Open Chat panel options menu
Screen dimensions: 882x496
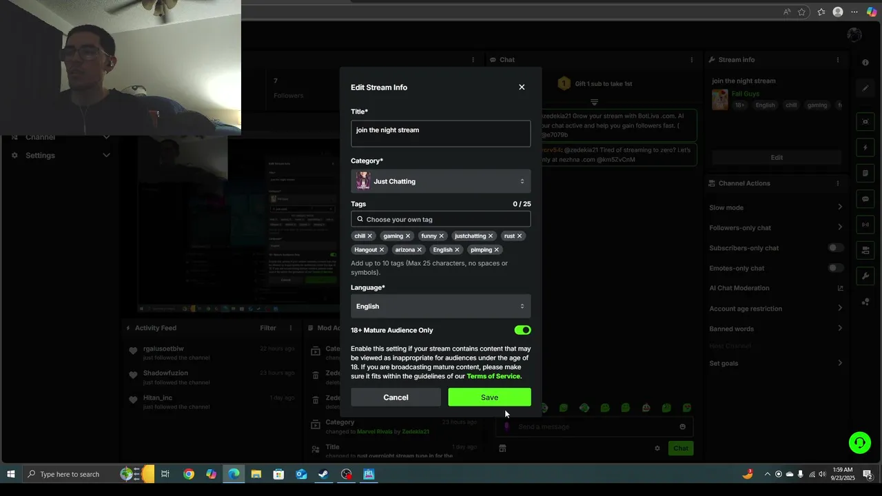692,60
